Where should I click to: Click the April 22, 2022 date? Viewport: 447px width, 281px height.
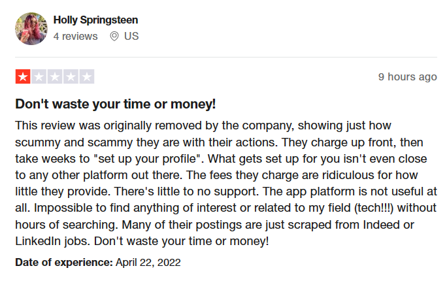coord(148,263)
